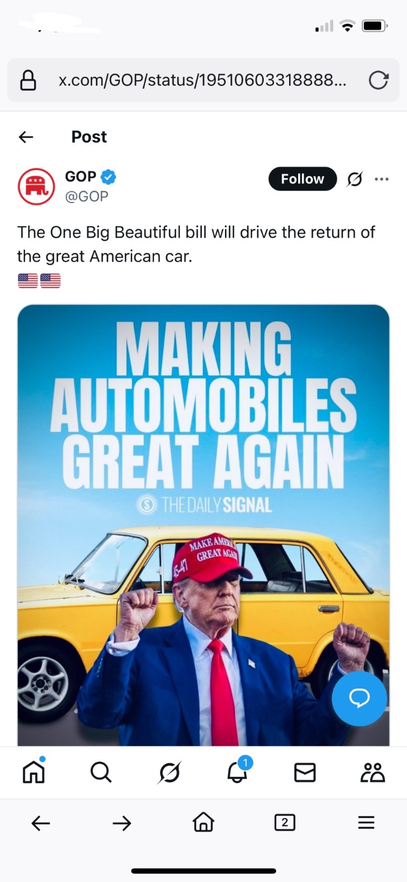Open the three-dots more options menu
407x882 pixels.
tap(382, 179)
